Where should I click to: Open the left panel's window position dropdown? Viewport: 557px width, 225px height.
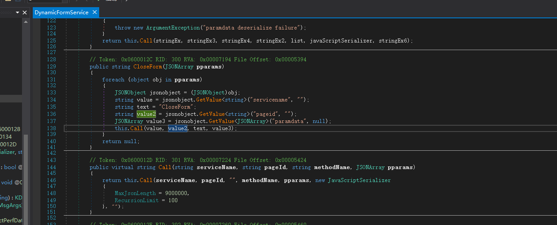tap(18, 13)
